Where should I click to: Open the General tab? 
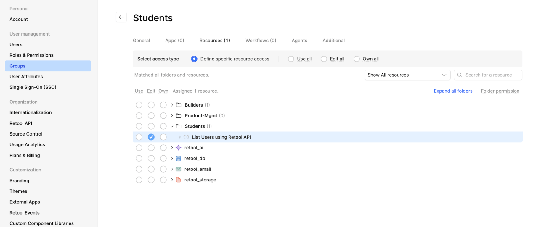(x=141, y=41)
